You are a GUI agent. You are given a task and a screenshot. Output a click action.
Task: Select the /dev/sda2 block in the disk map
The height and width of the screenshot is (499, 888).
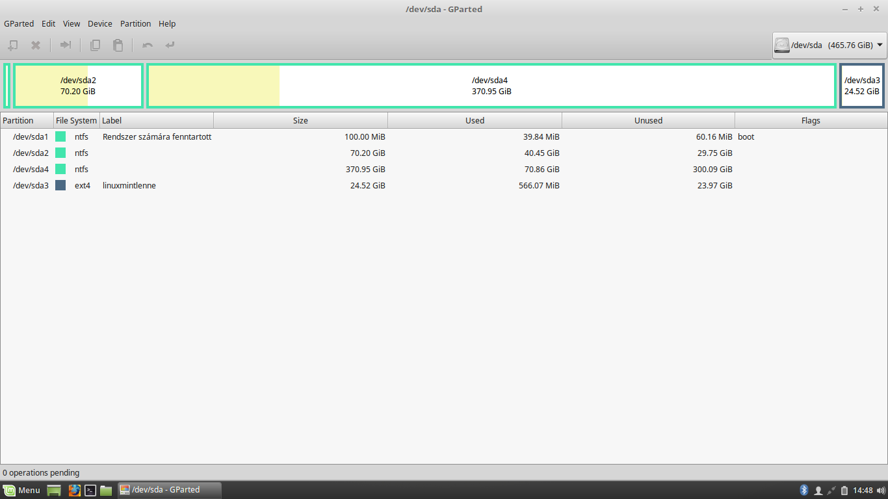(78, 86)
